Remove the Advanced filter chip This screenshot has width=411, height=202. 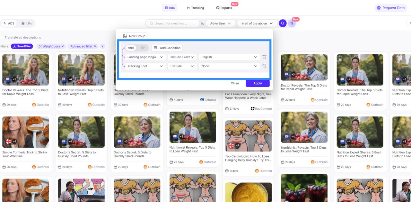click(x=95, y=46)
